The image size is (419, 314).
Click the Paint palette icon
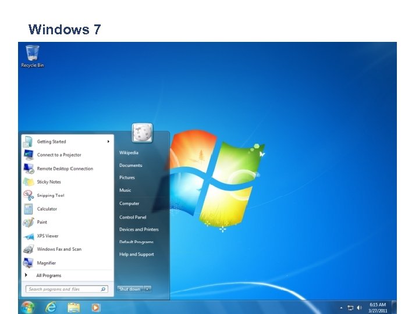[x=29, y=222]
